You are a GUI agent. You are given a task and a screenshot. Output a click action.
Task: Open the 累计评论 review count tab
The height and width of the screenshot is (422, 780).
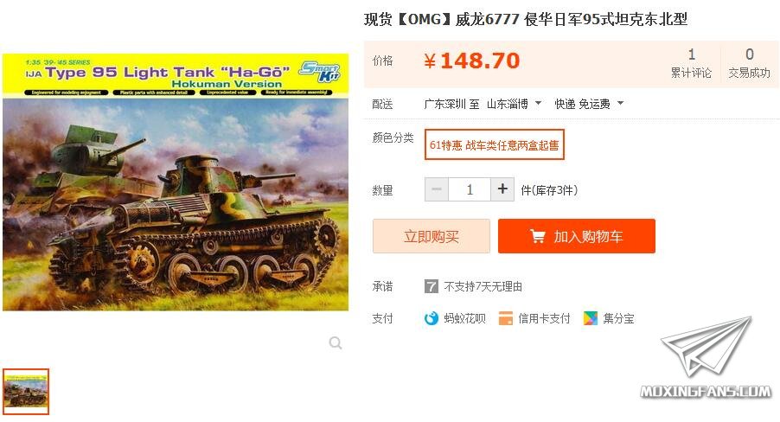(691, 63)
